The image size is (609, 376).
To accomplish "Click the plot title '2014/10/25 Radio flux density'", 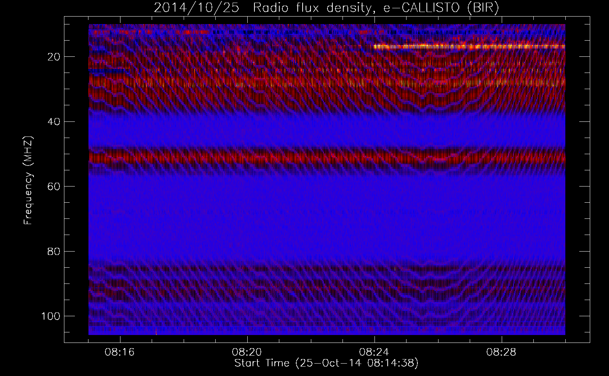I will 326,8.
